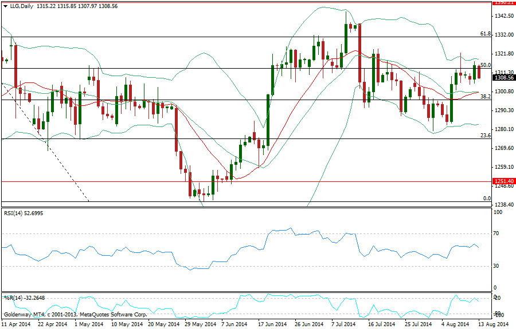This screenshot has width=516, height=329.
Task: Click the red 1251.40 price level tag
Action: point(504,181)
